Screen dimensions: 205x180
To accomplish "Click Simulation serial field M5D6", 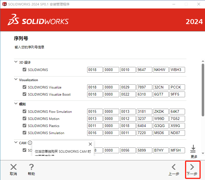I will 161,133.
